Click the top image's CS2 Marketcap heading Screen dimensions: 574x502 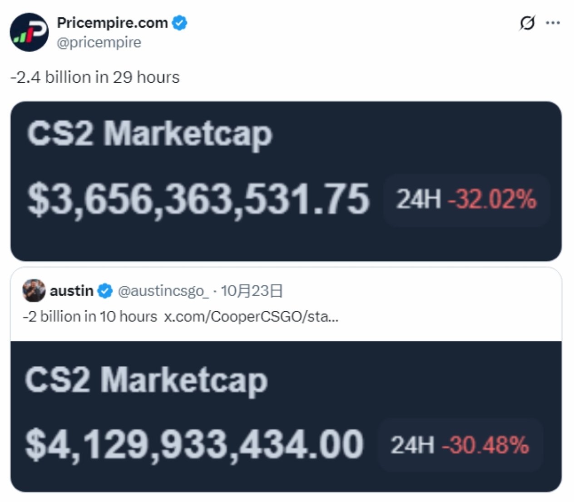point(149,134)
